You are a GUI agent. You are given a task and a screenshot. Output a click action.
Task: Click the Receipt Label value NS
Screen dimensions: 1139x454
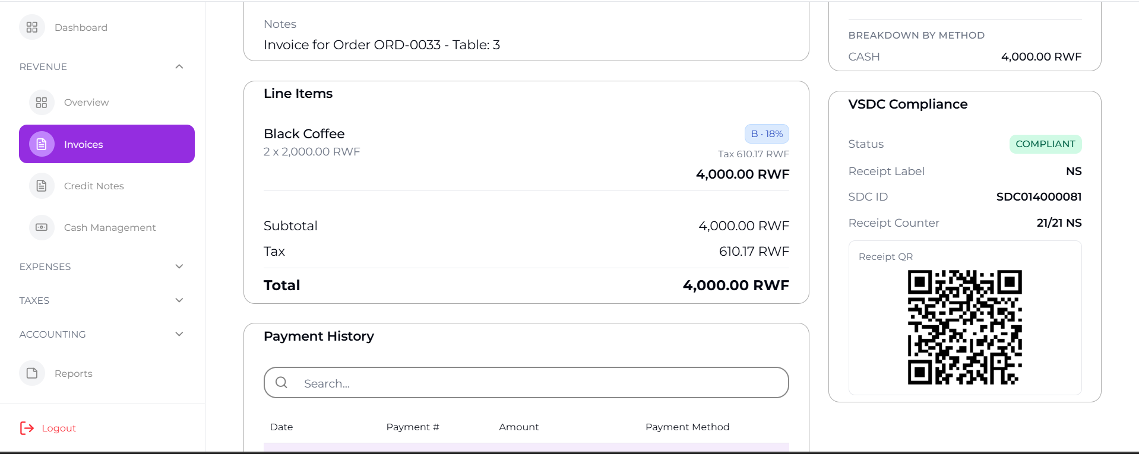click(x=1074, y=171)
